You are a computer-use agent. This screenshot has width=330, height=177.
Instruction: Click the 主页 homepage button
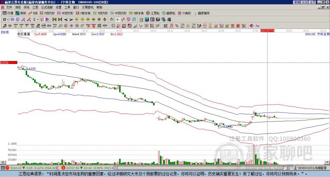point(313,2)
